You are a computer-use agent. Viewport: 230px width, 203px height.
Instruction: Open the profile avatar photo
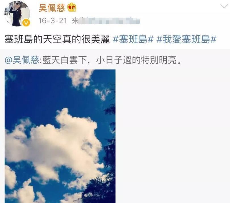point(17,14)
